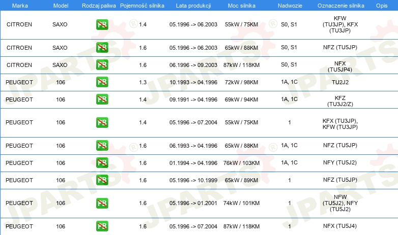
Task: Click production years 05.1996 -> 06.2003 in Saxo 1.4 row
Action: [193, 24]
